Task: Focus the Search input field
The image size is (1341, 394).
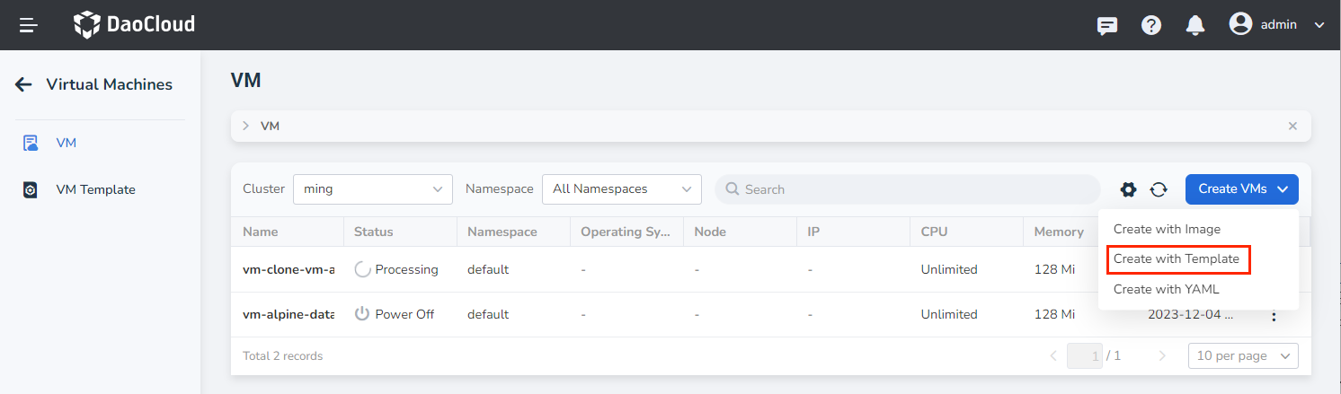Action: [908, 189]
